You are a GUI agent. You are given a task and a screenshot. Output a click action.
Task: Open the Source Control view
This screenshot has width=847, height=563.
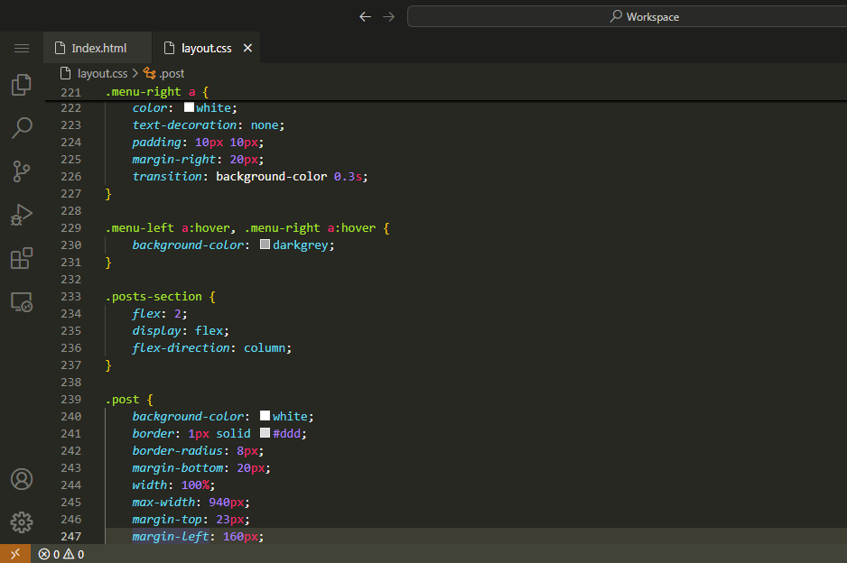(22, 171)
